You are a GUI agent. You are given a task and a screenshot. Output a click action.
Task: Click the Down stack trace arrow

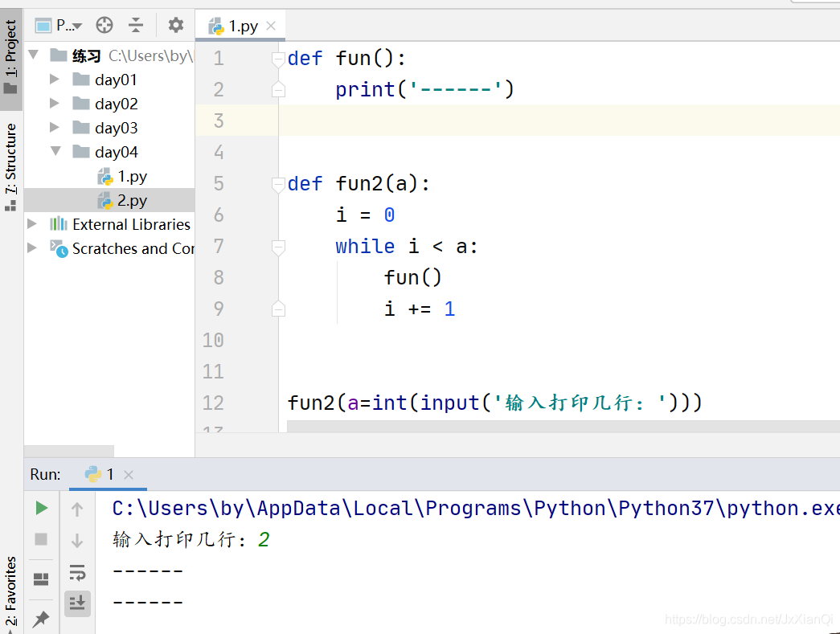(77, 540)
